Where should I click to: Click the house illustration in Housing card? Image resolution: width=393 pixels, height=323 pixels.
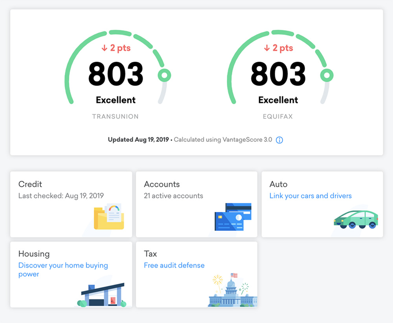coord(102,295)
